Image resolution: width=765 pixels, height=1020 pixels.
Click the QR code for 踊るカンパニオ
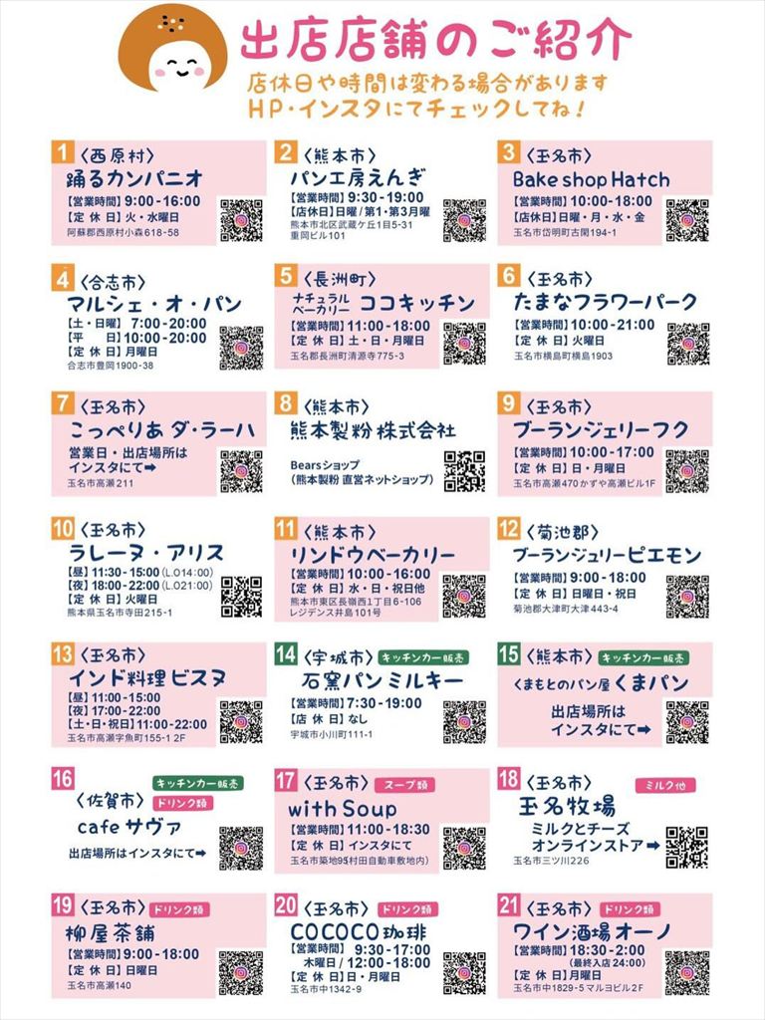pos(241,221)
